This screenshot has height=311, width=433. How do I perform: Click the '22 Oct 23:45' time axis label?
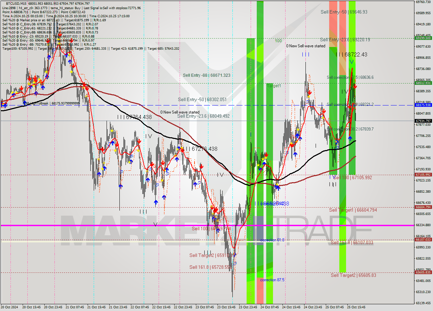click(183, 308)
